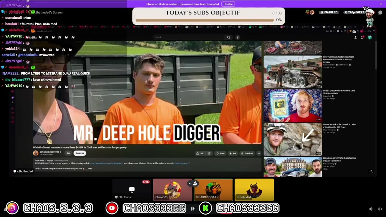Like the WhistlinDiesel video
The width and height of the screenshot is (386, 217).
pos(200,153)
